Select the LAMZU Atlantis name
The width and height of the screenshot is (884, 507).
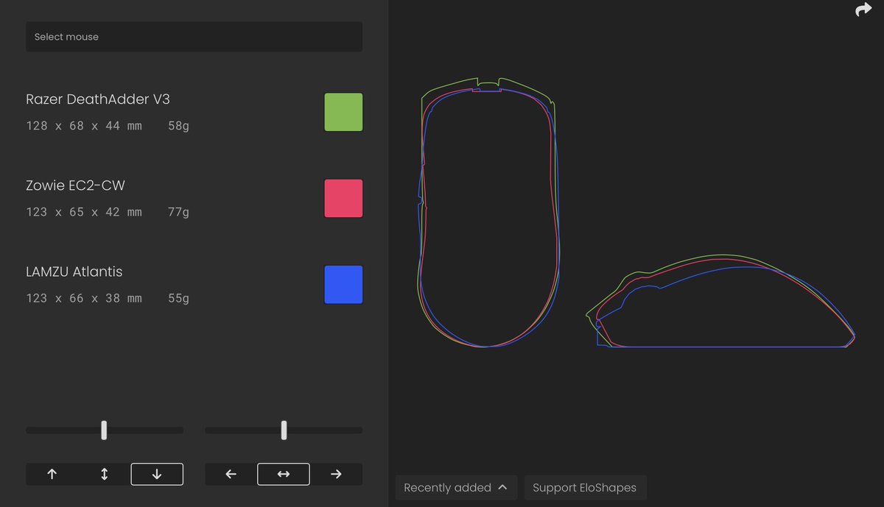[74, 272]
